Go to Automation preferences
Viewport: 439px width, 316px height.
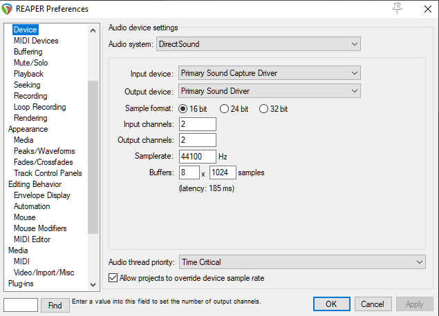32,206
